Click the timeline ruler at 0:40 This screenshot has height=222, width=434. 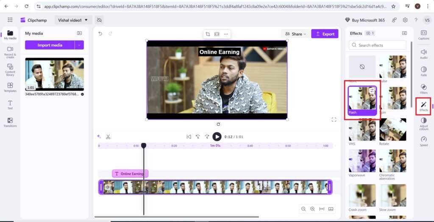tap(250, 146)
